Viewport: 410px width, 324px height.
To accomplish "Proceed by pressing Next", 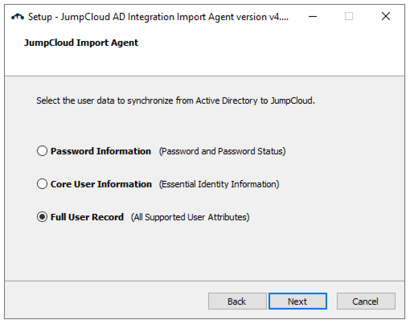I will pos(297,301).
